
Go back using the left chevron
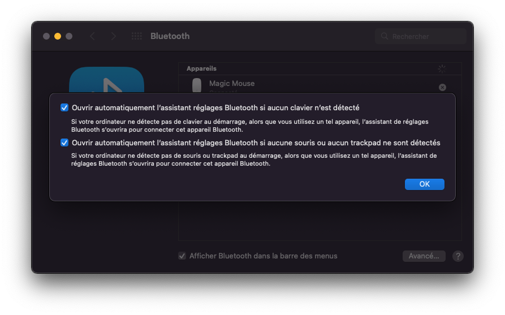pos(92,36)
